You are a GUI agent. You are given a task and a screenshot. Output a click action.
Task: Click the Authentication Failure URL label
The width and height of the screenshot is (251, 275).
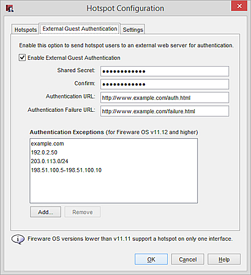[x=61, y=110]
